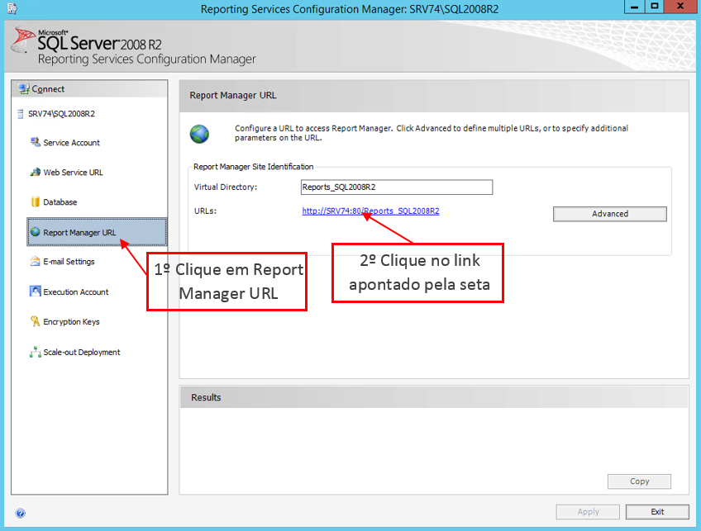Image resolution: width=701 pixels, height=531 pixels.
Task: Close the Configuration Manager window
Action: (x=680, y=7)
